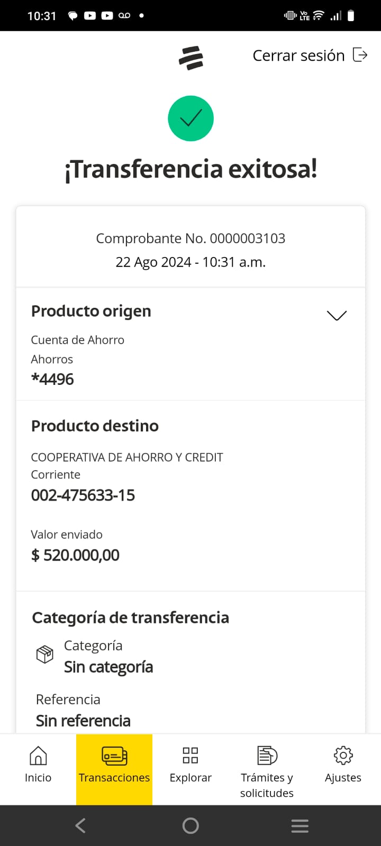Tap the Bancolombia logo icon
381x846 pixels.
(x=191, y=58)
